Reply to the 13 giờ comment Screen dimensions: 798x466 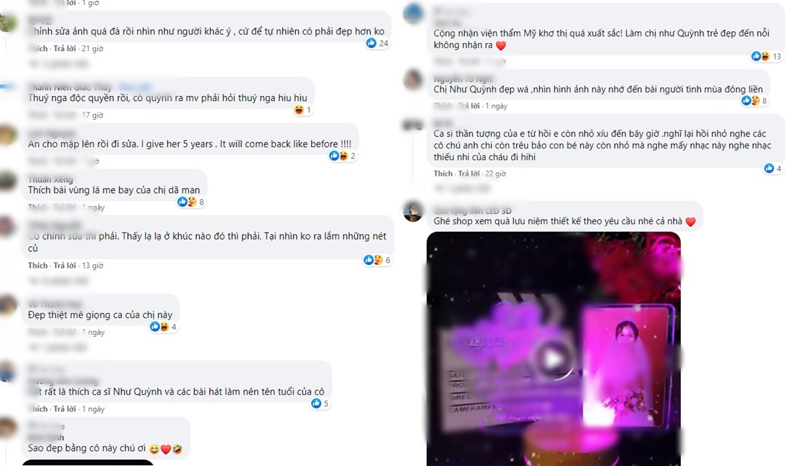65,266
